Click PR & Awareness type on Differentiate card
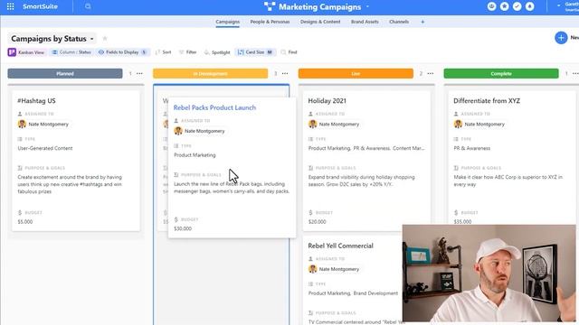The height and width of the screenshot is (325, 579). (472, 148)
